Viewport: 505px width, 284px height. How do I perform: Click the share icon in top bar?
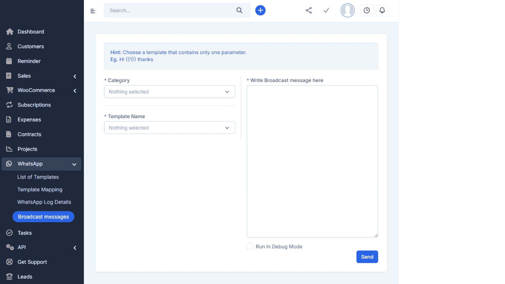[309, 10]
